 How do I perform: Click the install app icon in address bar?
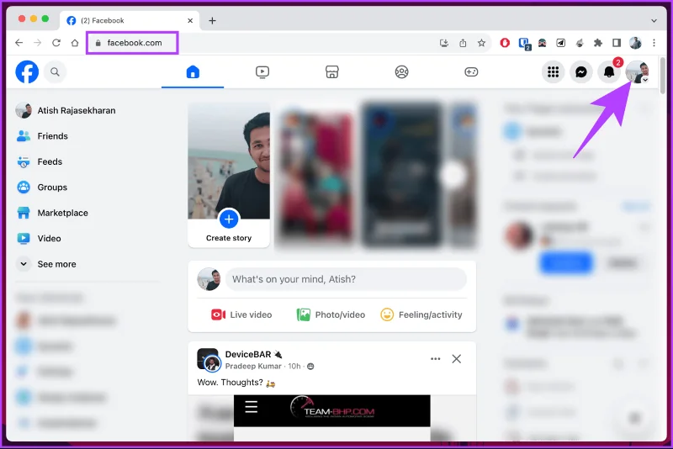[444, 43]
